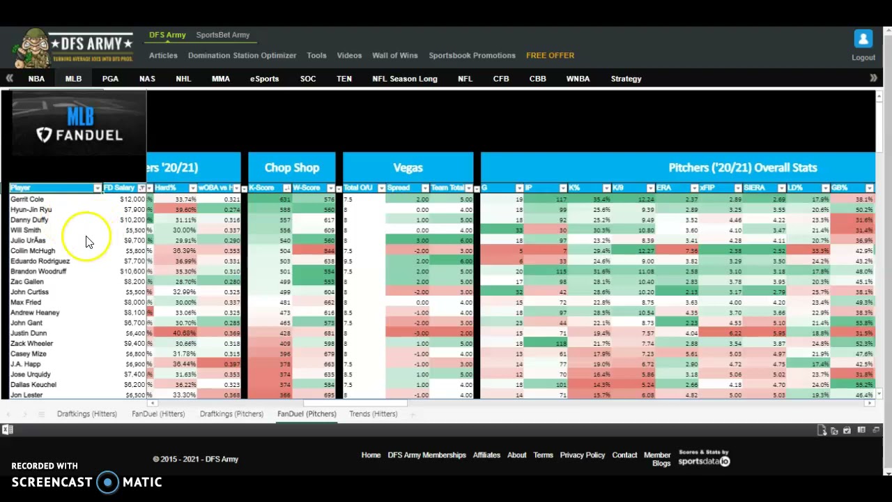
Task: Switch to Draftkings (Hitters) sheet tab
Action: (87, 414)
